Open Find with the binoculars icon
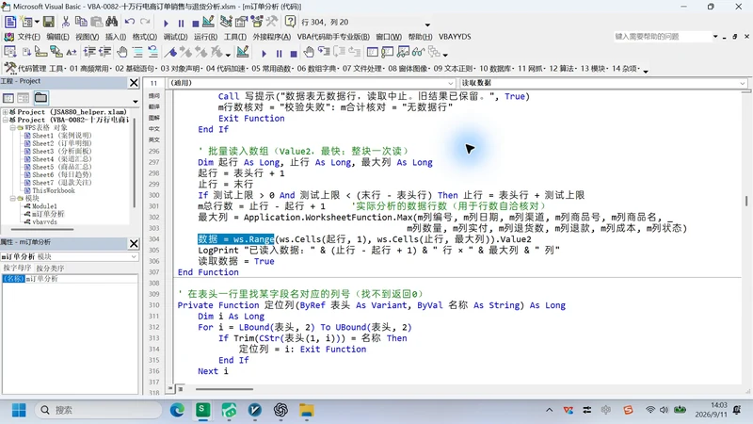Screen dimensions: 753x424 pos(112,22)
